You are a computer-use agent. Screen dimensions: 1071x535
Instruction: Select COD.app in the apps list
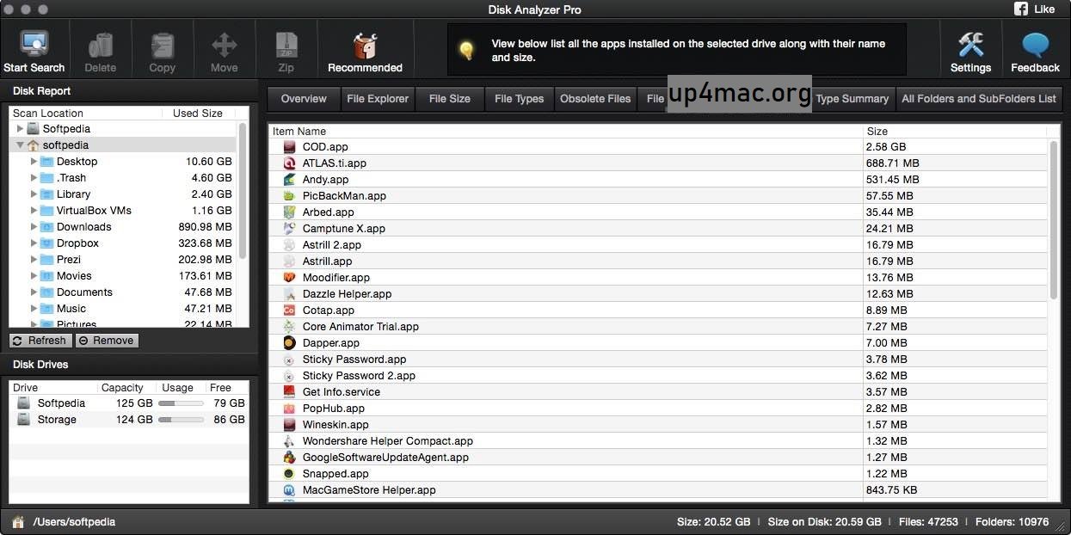tap(325, 146)
